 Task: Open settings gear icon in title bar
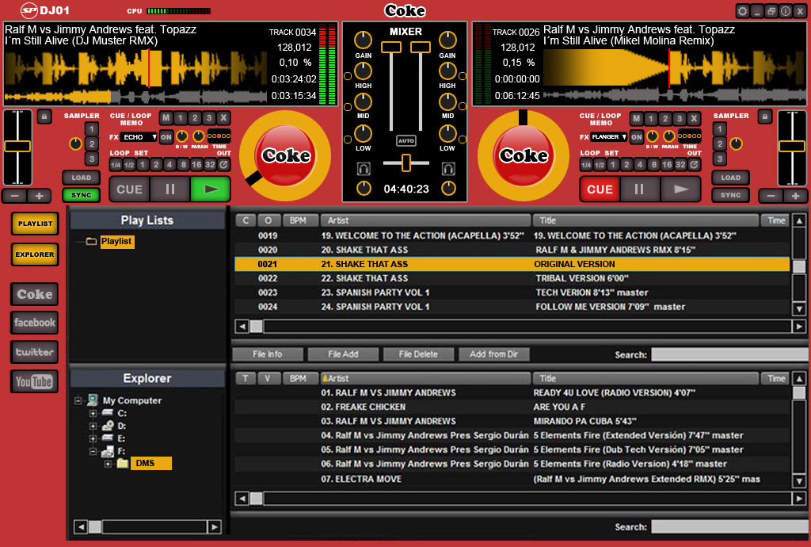(742, 11)
